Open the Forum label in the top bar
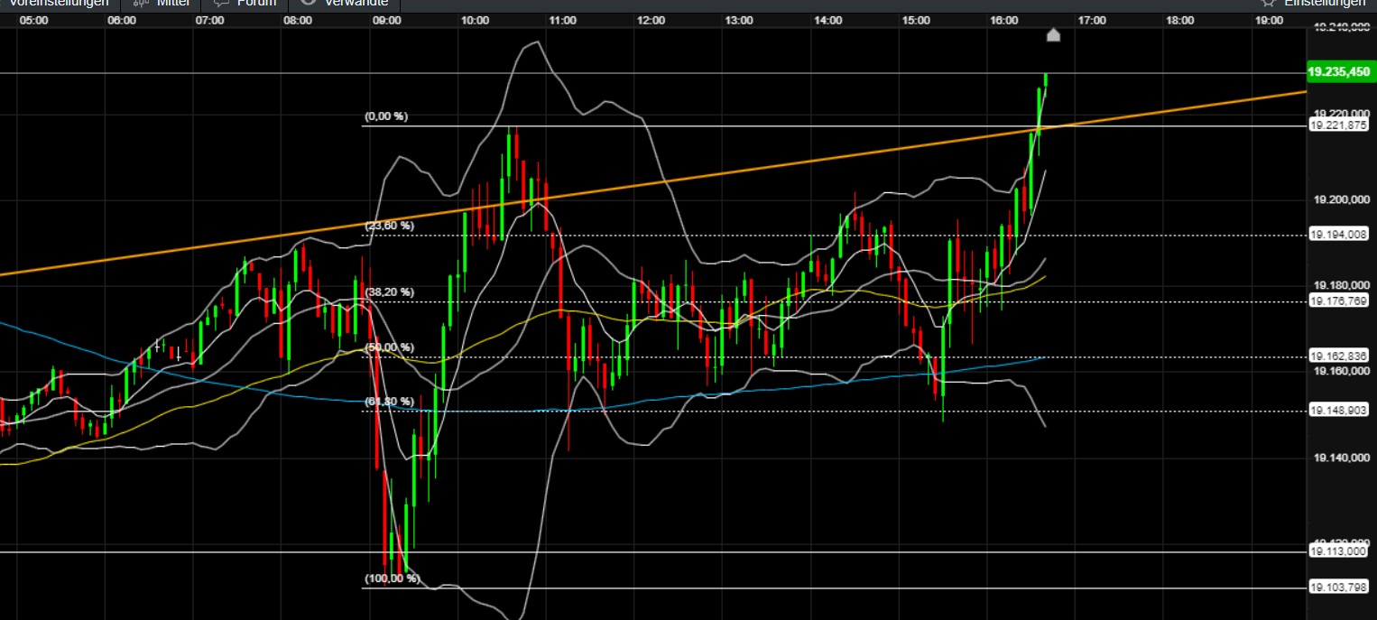This screenshot has height=620, width=1377. click(256, 3)
